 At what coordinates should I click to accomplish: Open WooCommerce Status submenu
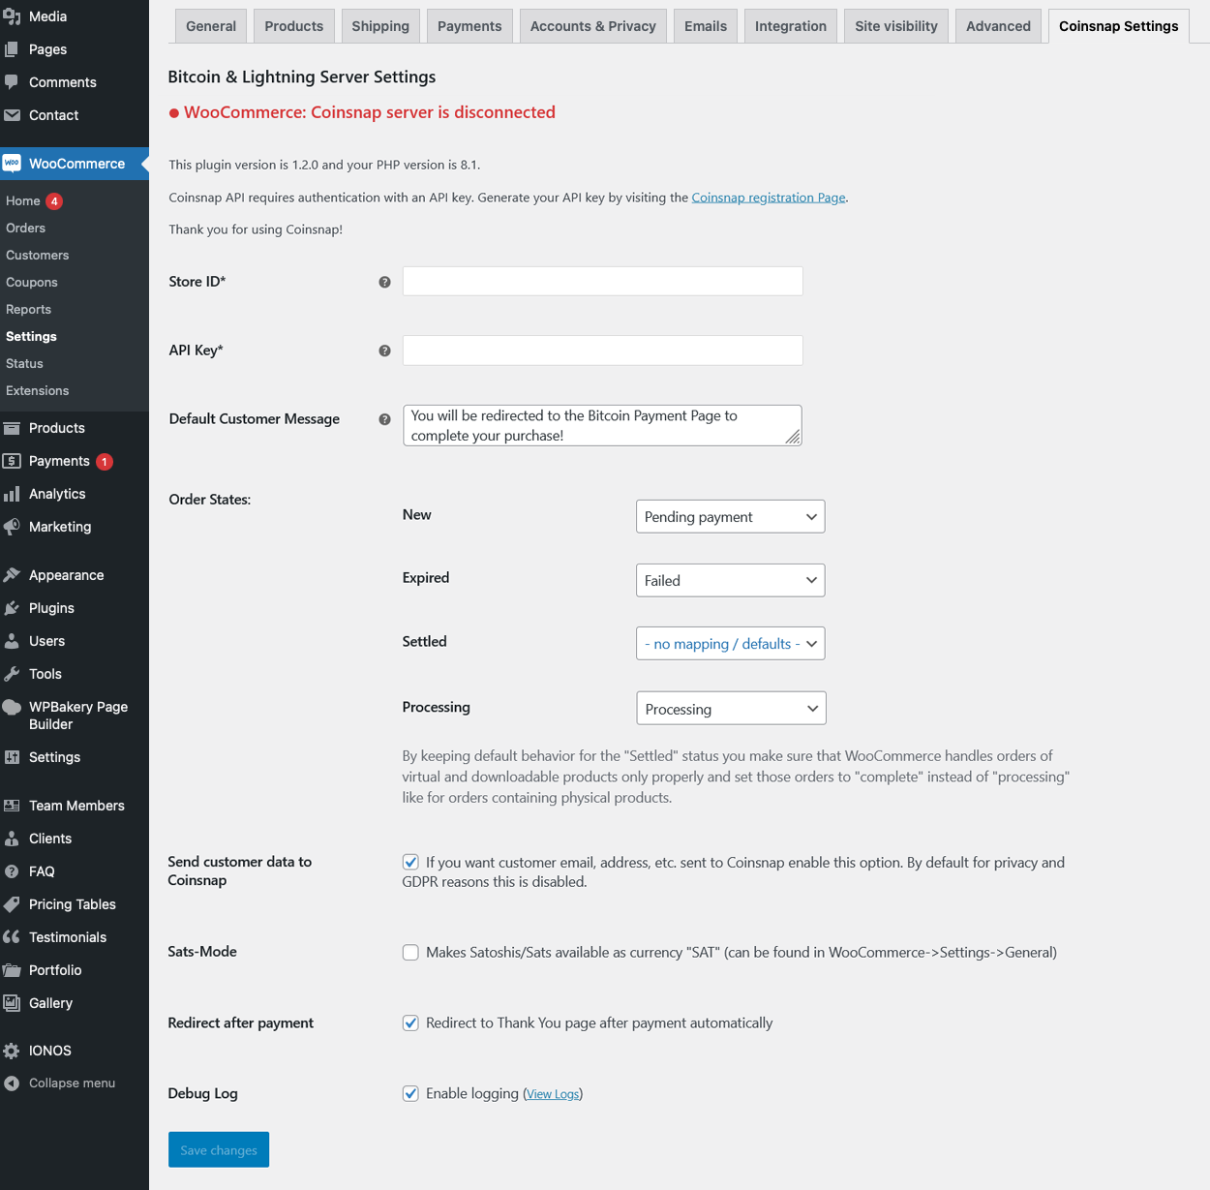pos(25,364)
